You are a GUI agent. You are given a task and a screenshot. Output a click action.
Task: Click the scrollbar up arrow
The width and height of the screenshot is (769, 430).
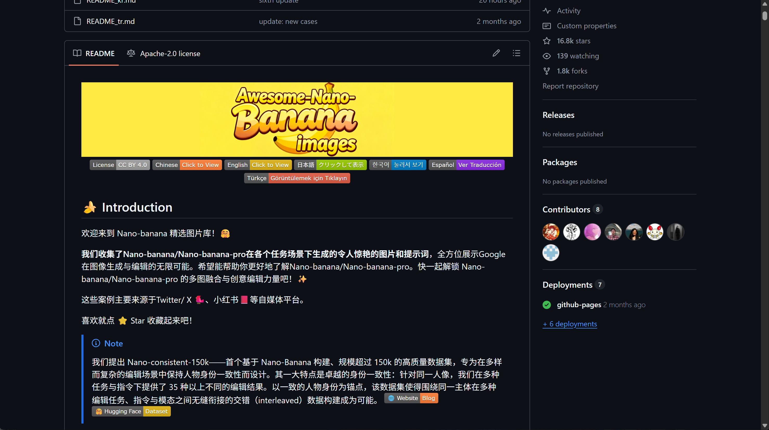(765, 4)
